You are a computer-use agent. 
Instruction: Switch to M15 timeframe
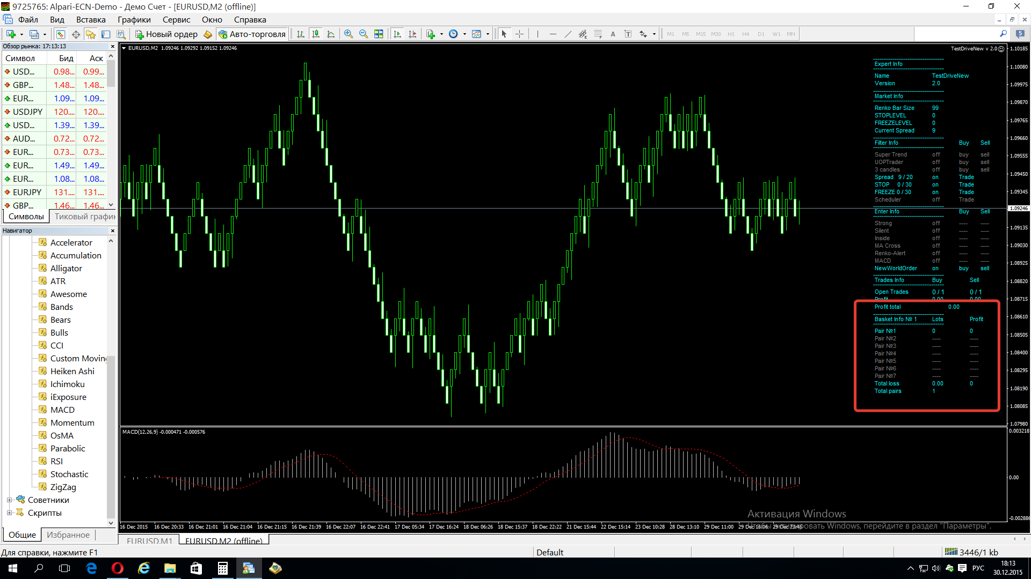tap(701, 34)
